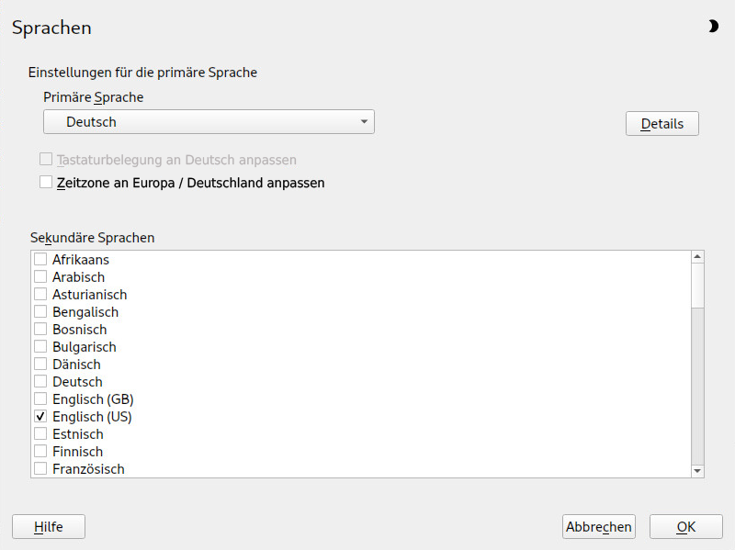Image resolution: width=735 pixels, height=550 pixels.
Task: Check the Dänisch checkbox
Action: point(40,365)
